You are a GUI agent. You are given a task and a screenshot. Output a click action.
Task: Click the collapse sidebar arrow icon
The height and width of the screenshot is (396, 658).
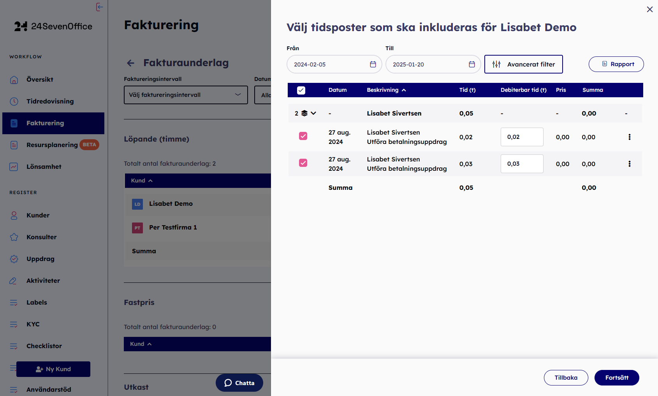[100, 7]
